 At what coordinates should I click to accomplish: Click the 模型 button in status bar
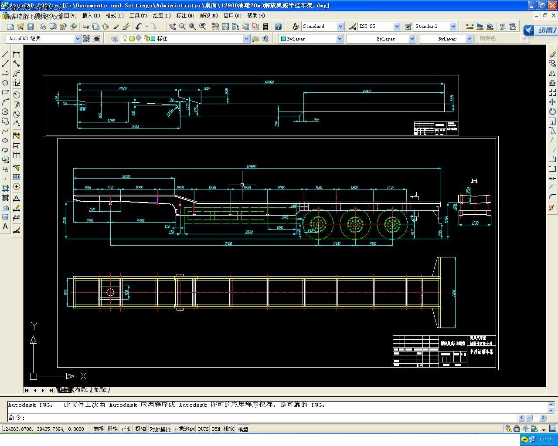click(243, 429)
